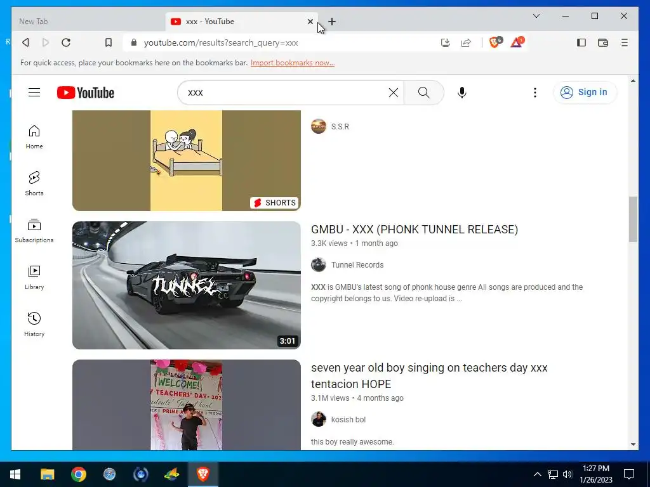Reload the current page
Image resolution: width=650 pixels, height=487 pixels.
pyautogui.click(x=66, y=42)
